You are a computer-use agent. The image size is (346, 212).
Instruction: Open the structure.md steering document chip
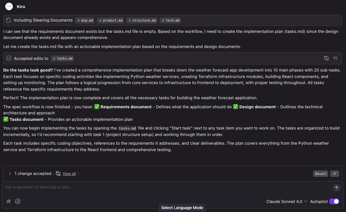tap(142, 20)
